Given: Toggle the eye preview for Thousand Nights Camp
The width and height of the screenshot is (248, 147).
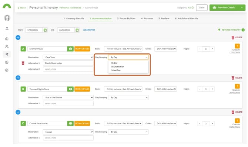Looking at the screenshot, I should point(70,89).
